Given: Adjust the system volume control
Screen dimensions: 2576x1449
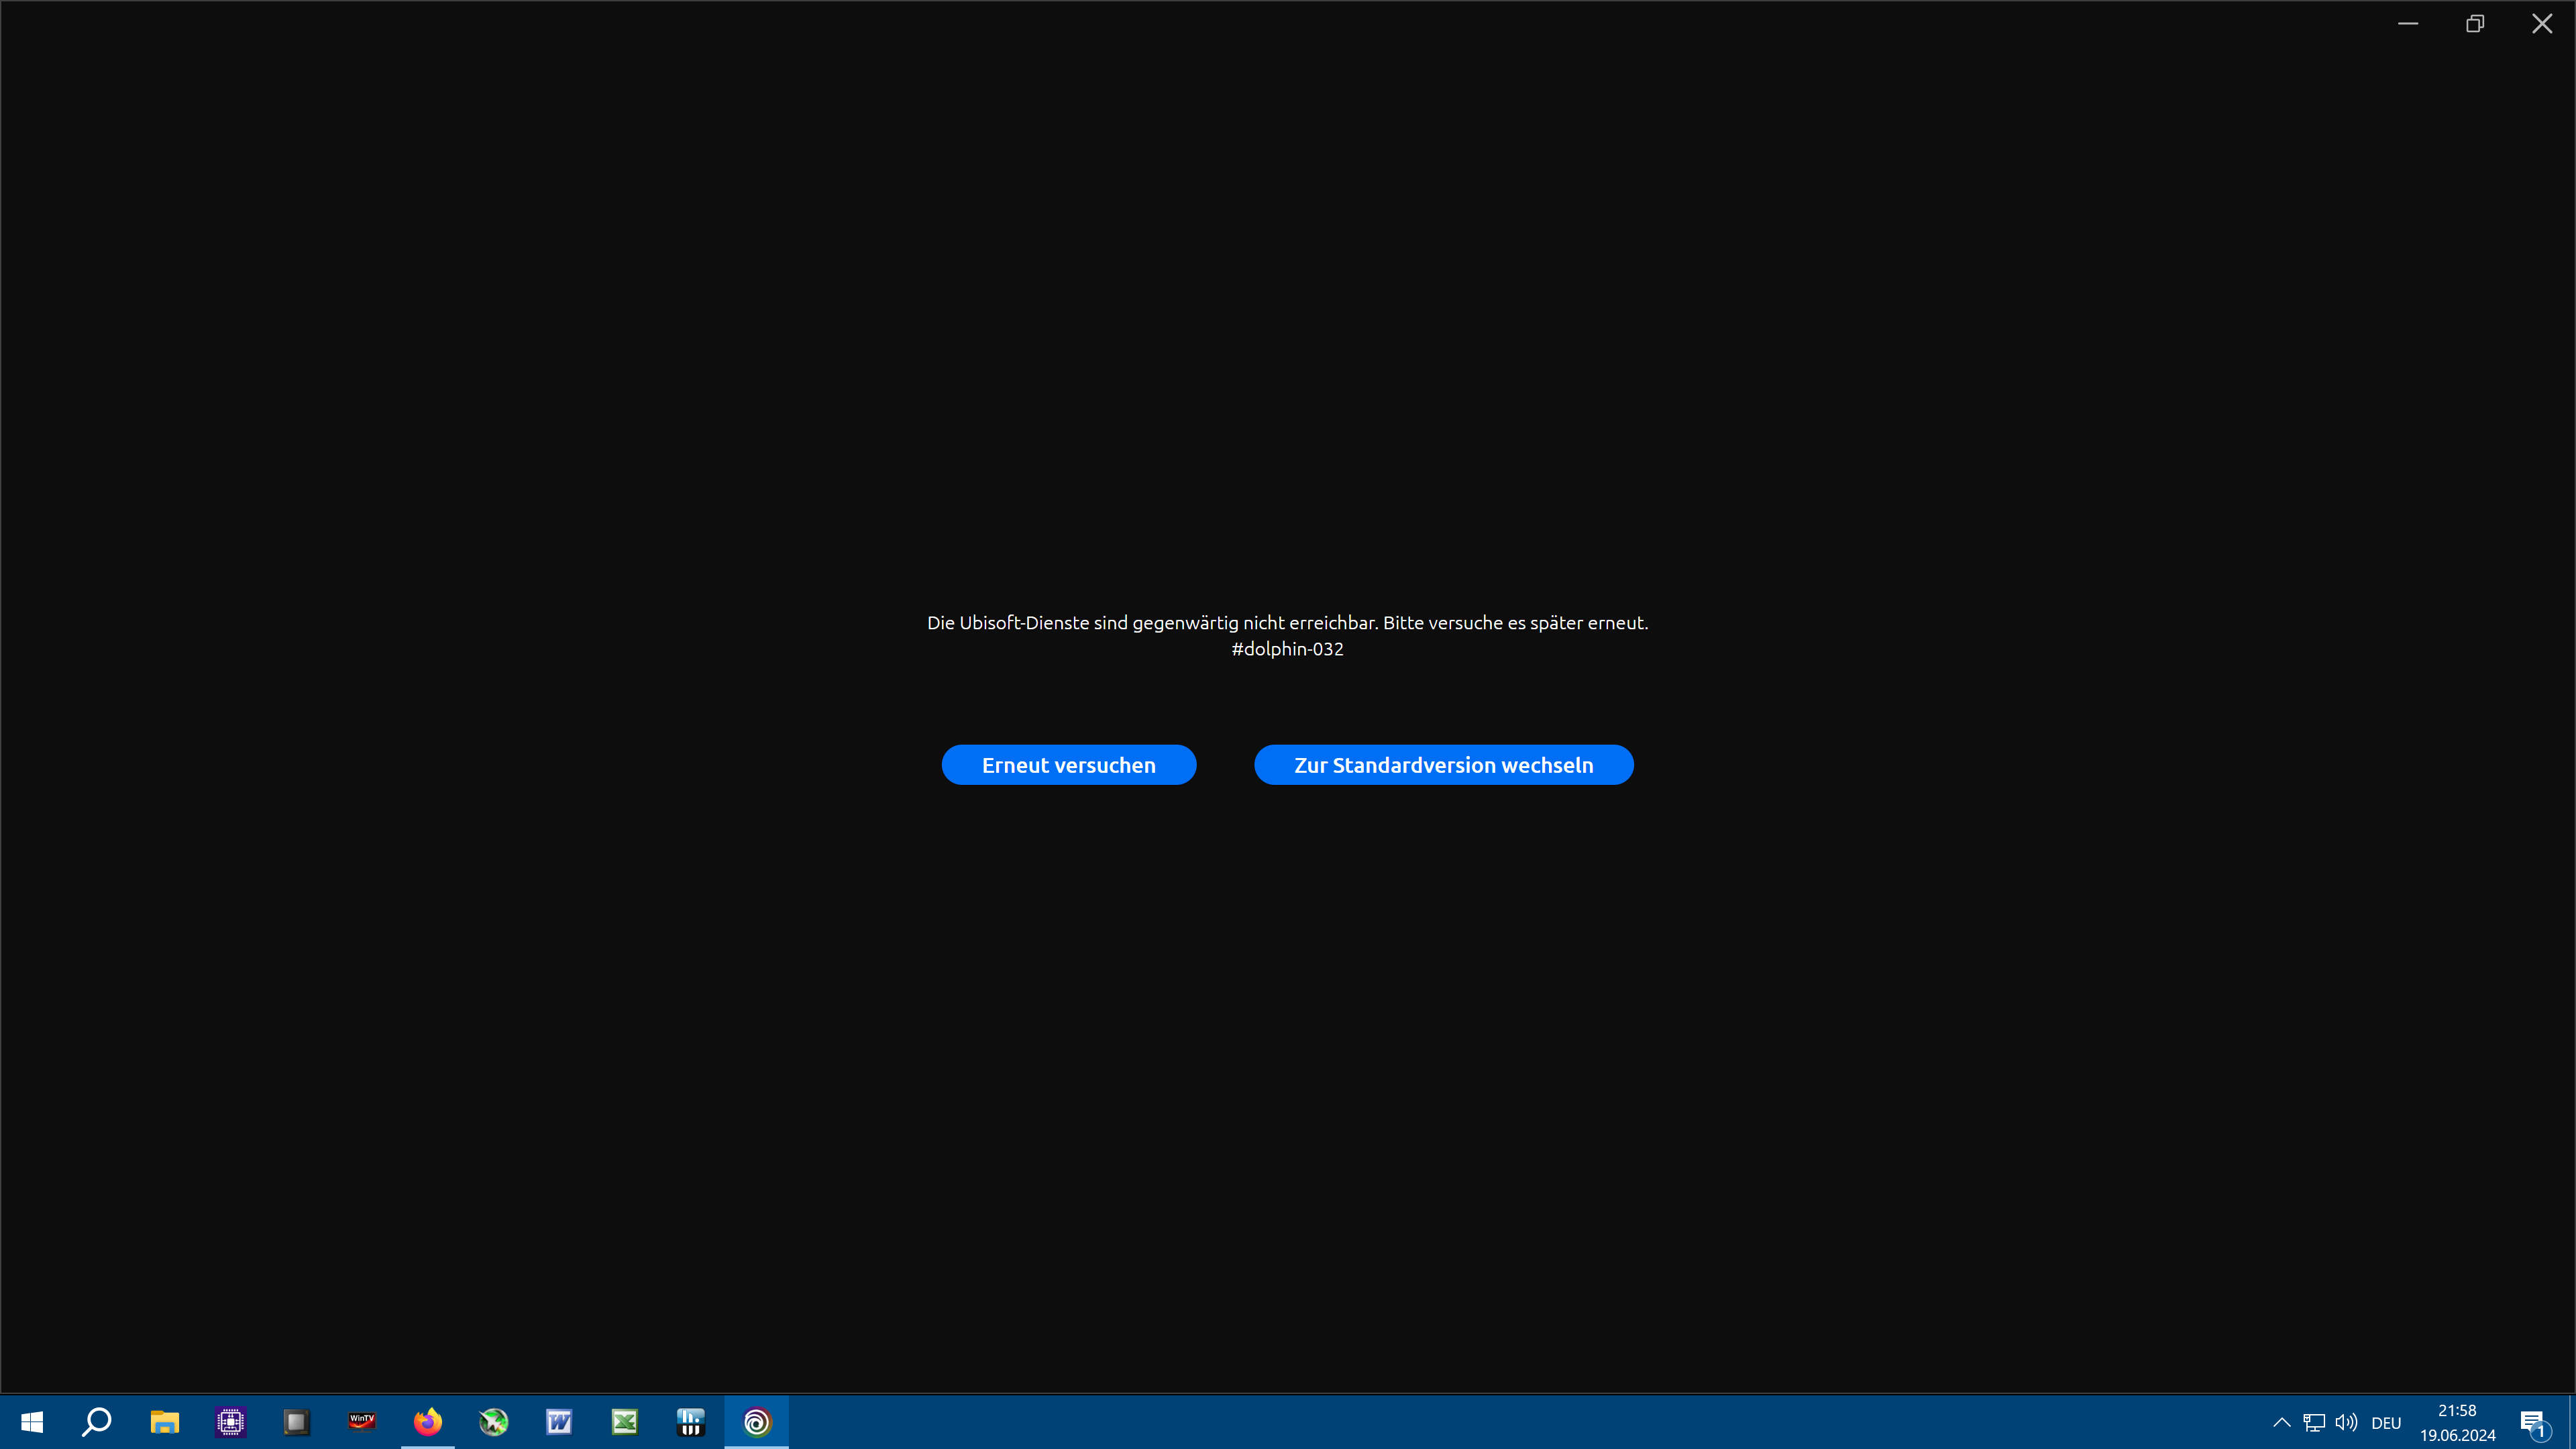Looking at the screenshot, I should (2348, 1421).
